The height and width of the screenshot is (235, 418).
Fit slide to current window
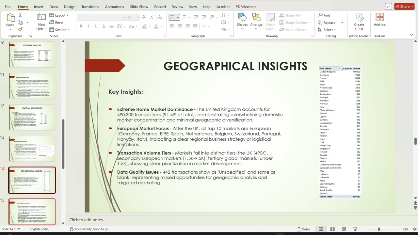pyautogui.click(x=415, y=229)
